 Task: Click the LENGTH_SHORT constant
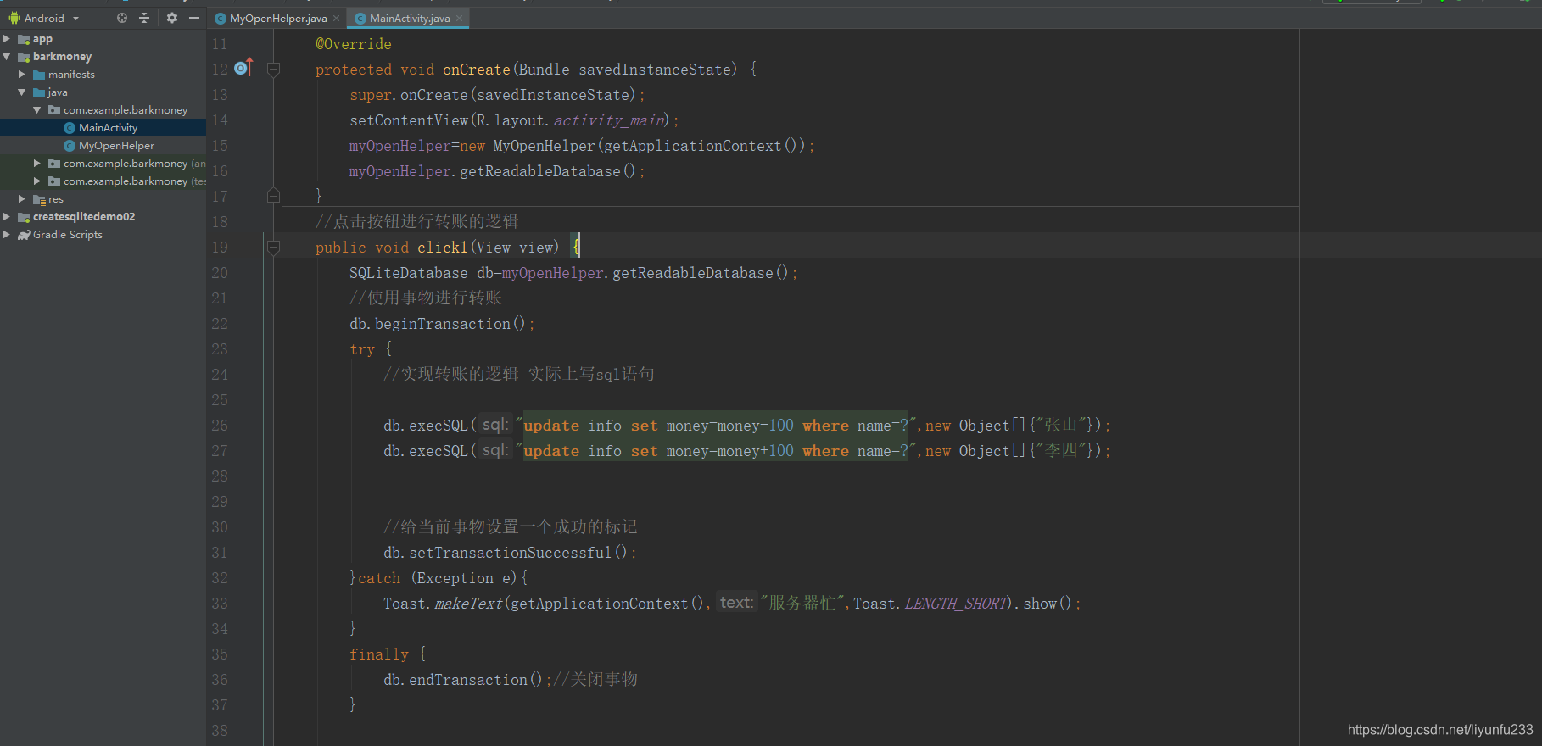[956, 604]
